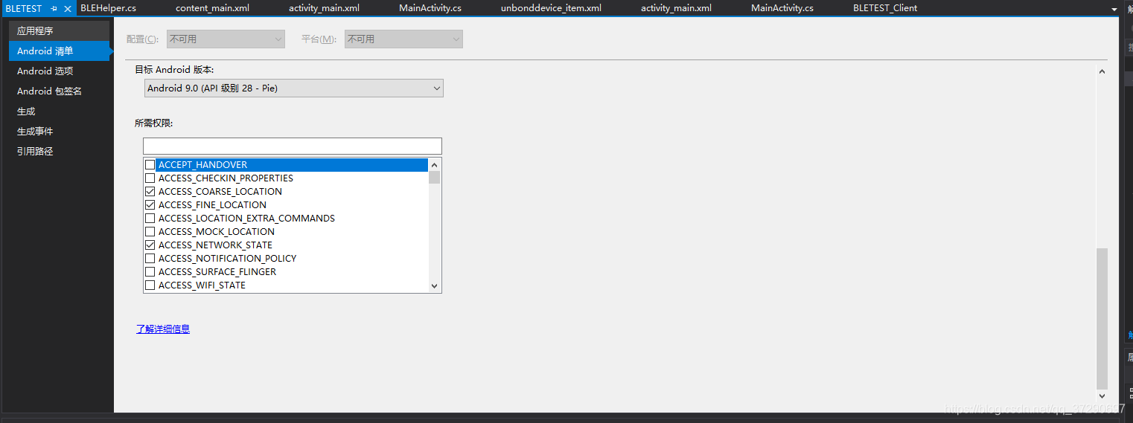
Task: Select the Android 清单 page
Action: pyautogui.click(x=60, y=51)
